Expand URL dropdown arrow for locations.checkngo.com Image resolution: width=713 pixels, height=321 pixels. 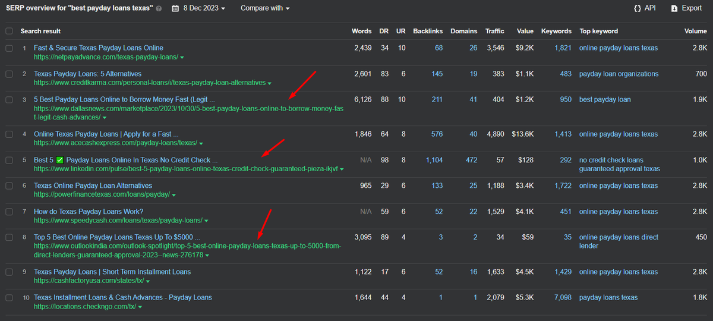[x=140, y=307]
